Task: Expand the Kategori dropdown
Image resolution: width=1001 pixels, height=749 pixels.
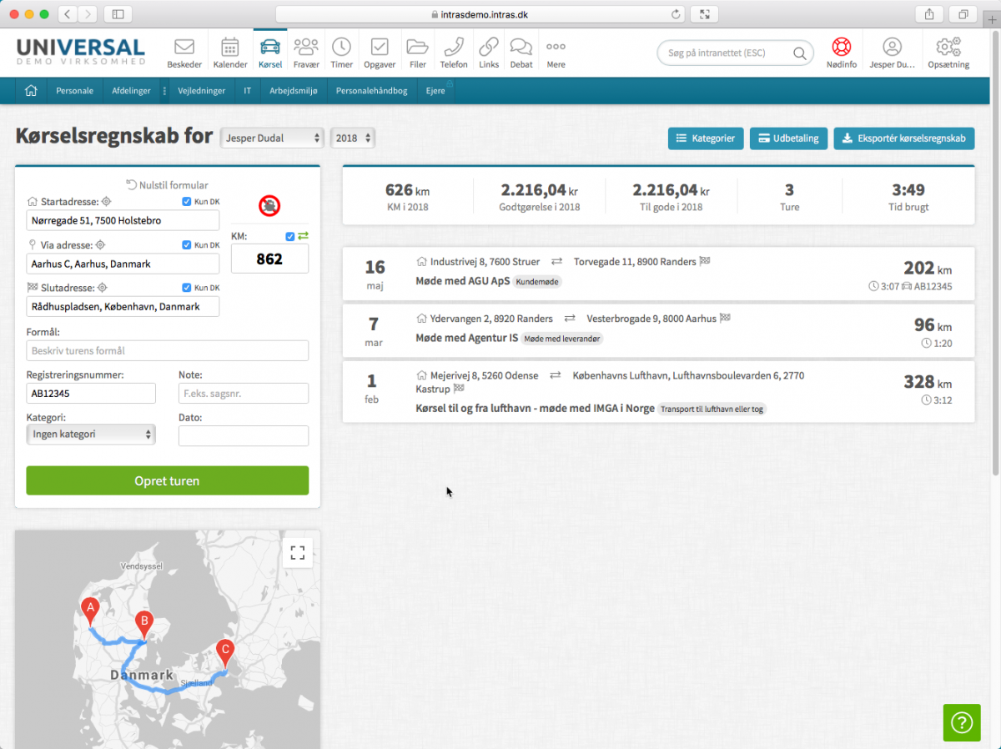Action: point(91,435)
